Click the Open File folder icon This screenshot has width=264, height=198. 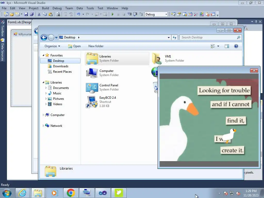[12, 14]
